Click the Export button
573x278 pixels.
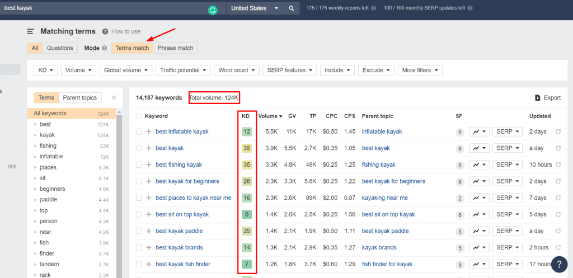[x=547, y=97]
